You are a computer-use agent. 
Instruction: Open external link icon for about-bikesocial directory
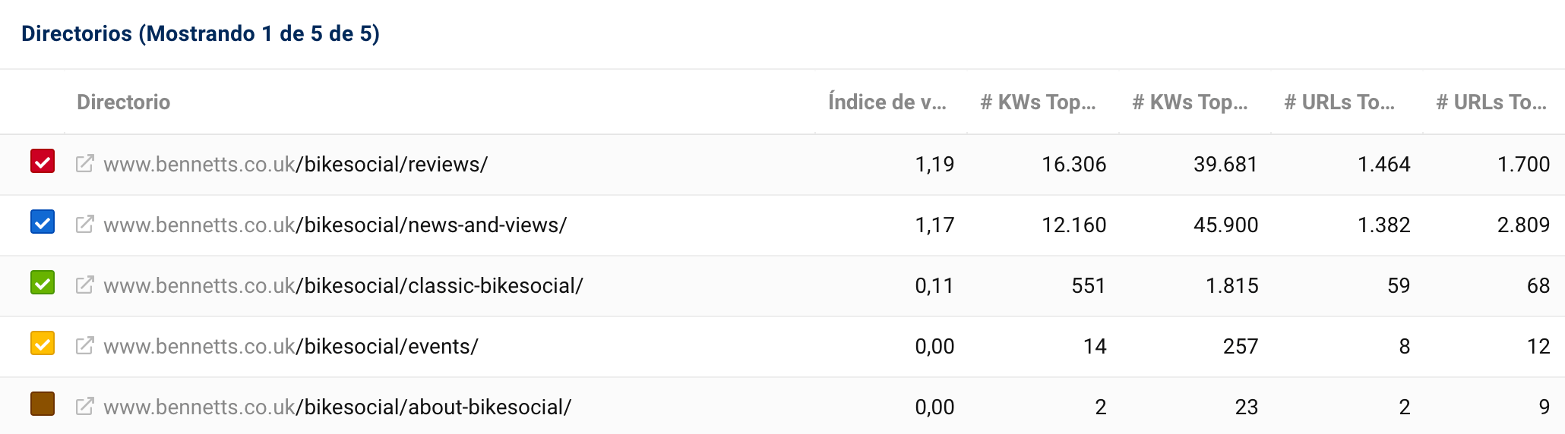[84, 407]
